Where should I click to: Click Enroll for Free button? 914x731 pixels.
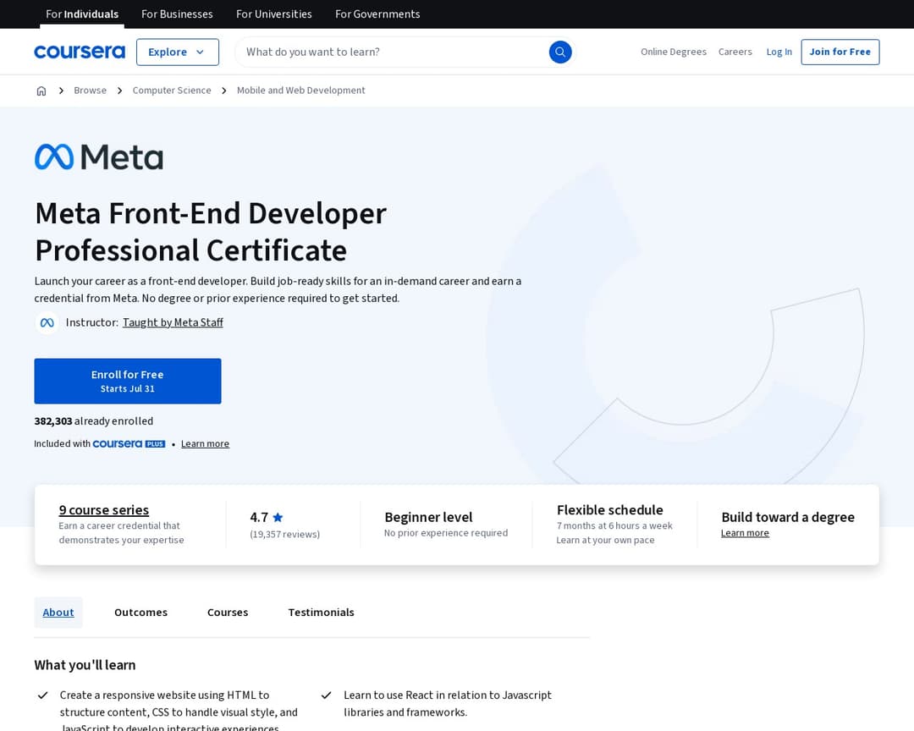(128, 382)
